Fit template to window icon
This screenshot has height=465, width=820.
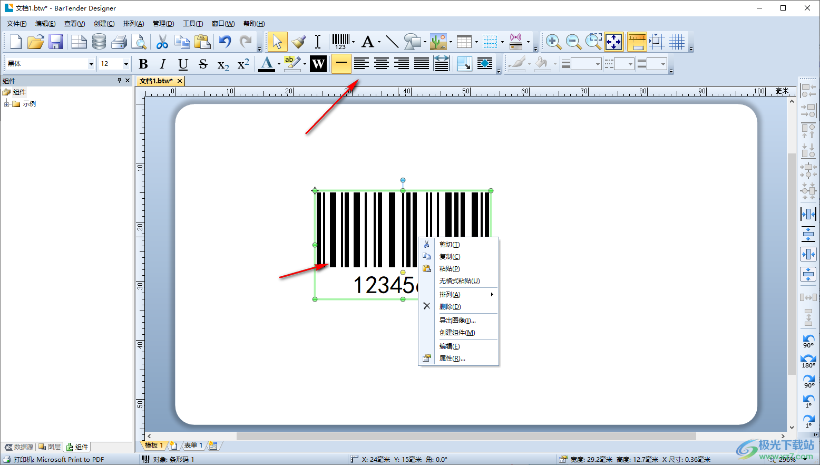[614, 42]
